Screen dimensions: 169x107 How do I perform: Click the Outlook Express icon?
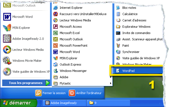(56, 64)
